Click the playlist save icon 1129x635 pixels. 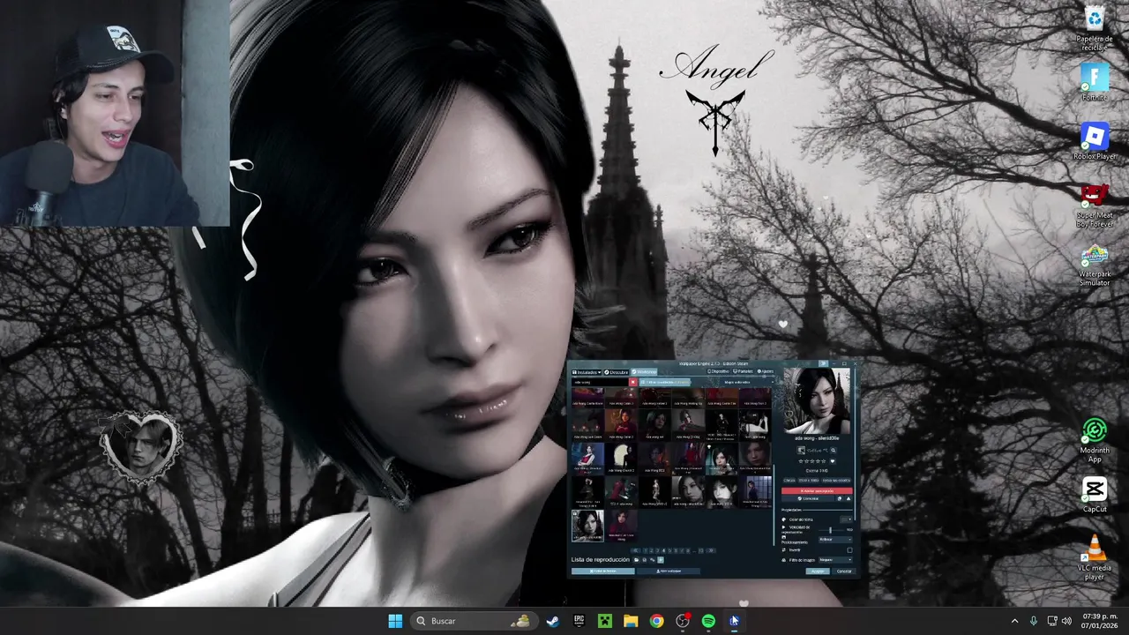coord(644,560)
